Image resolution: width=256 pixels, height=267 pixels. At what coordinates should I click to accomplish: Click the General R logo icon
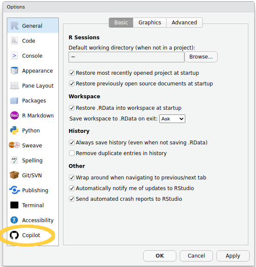14,26
